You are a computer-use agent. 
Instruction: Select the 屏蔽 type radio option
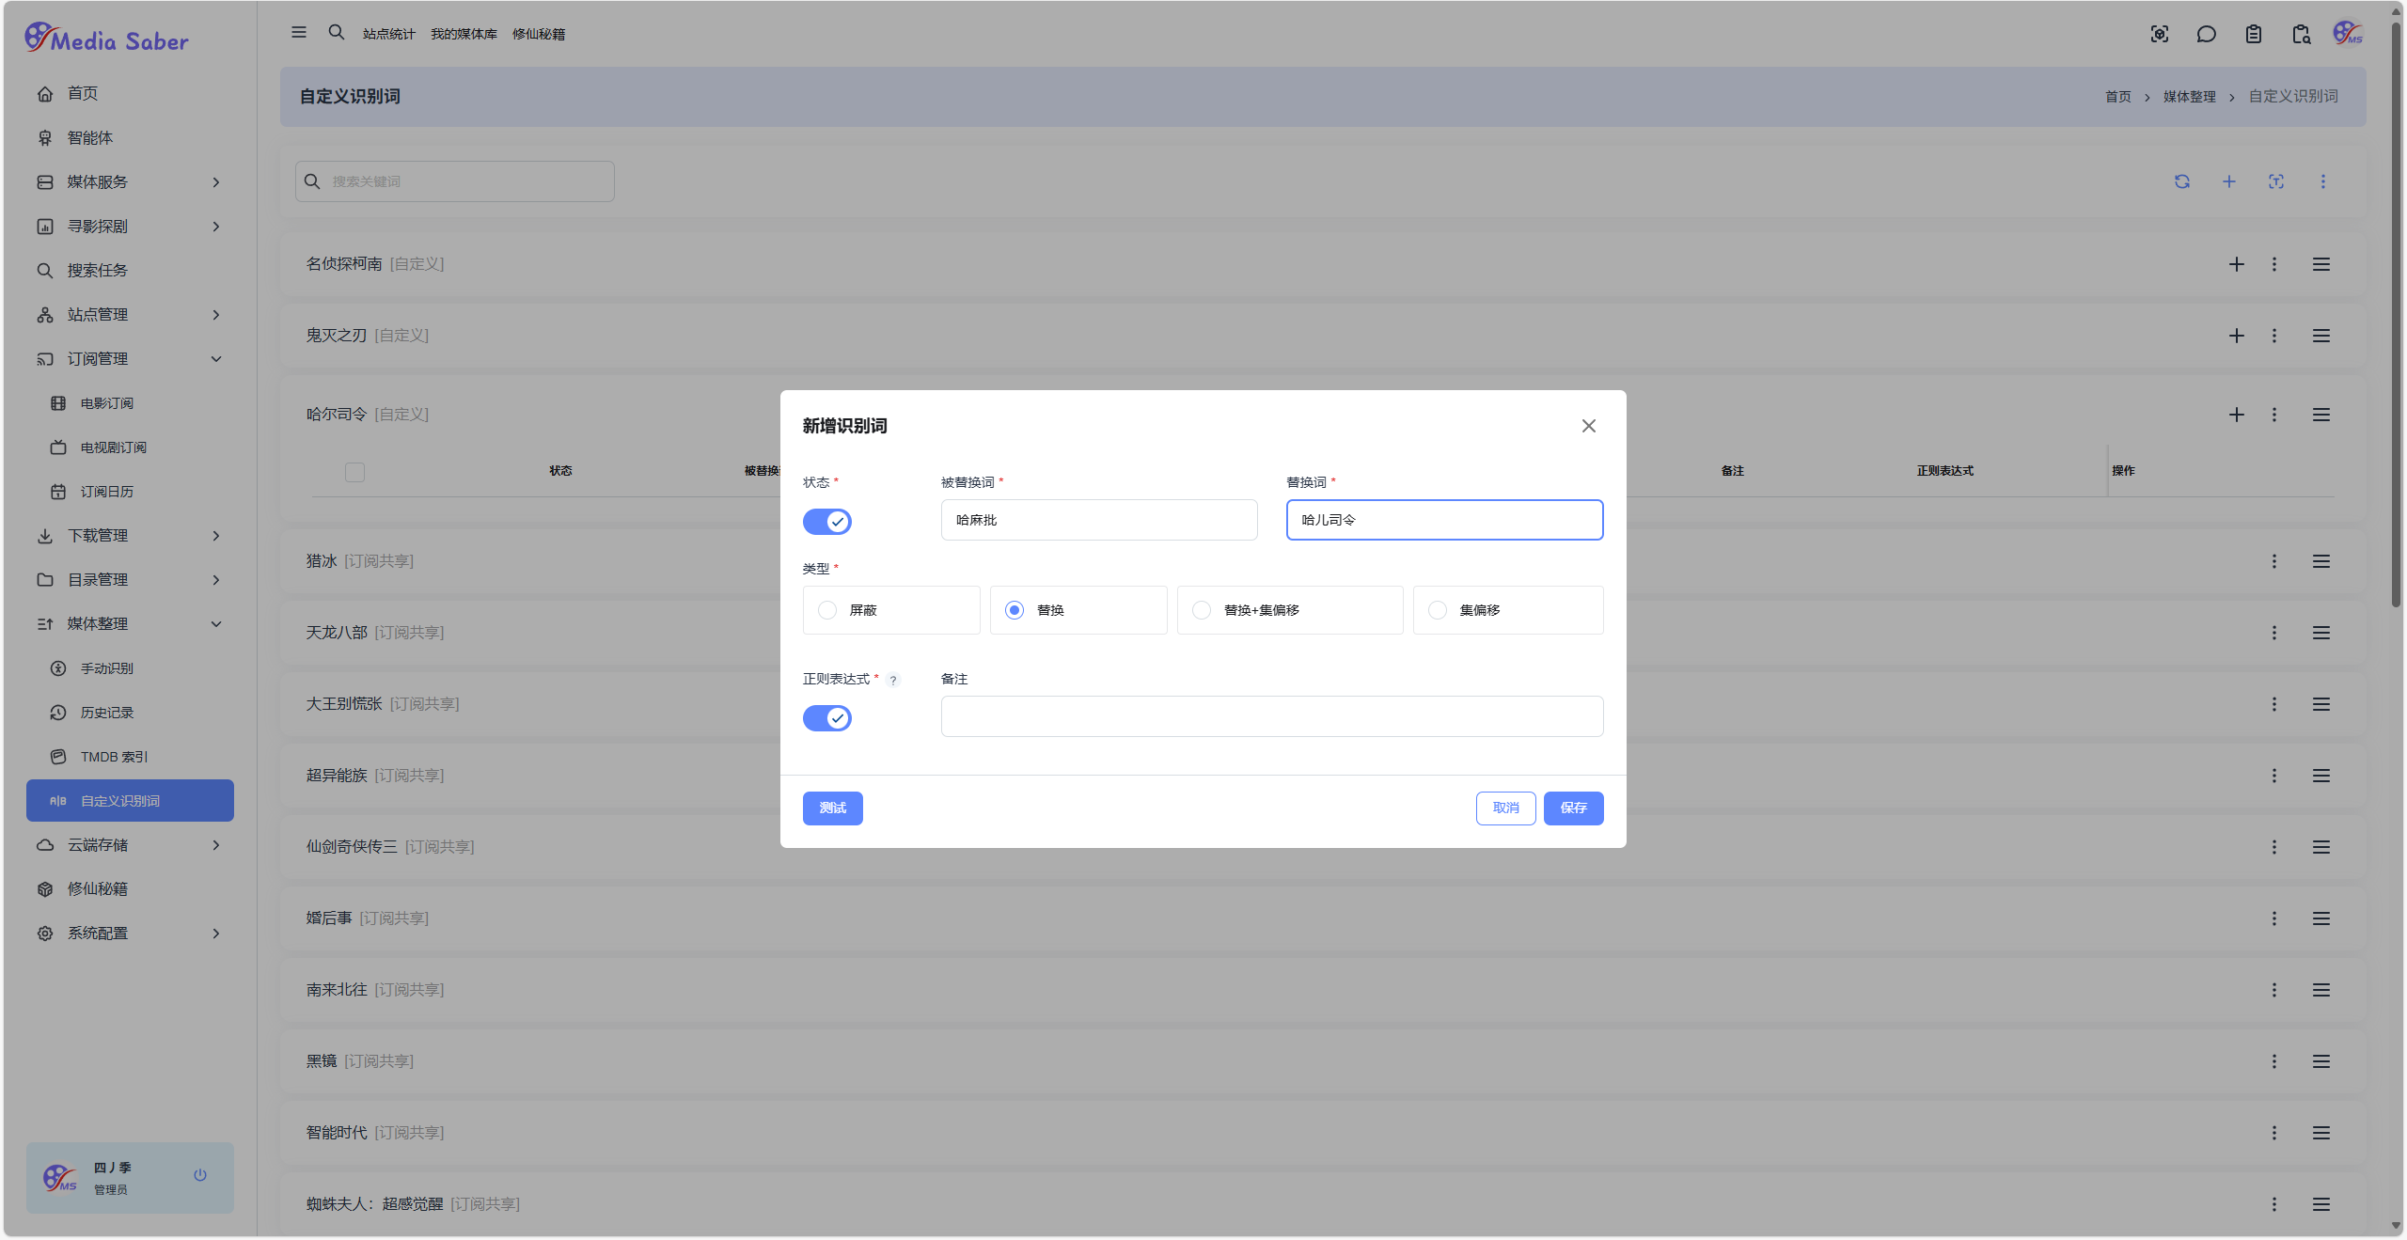pyautogui.click(x=827, y=610)
